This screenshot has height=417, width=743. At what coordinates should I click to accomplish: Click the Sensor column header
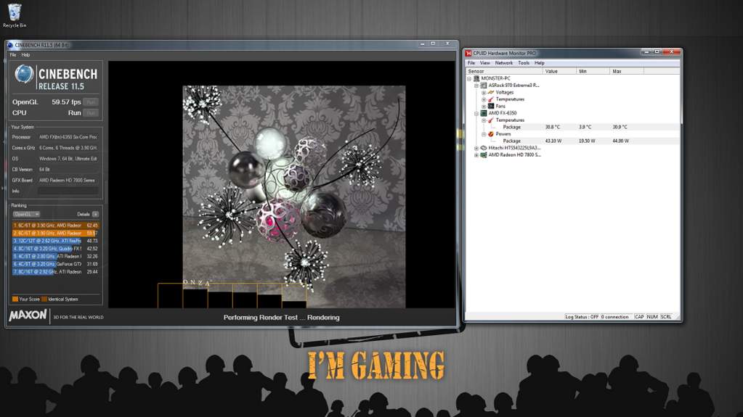tap(504, 72)
